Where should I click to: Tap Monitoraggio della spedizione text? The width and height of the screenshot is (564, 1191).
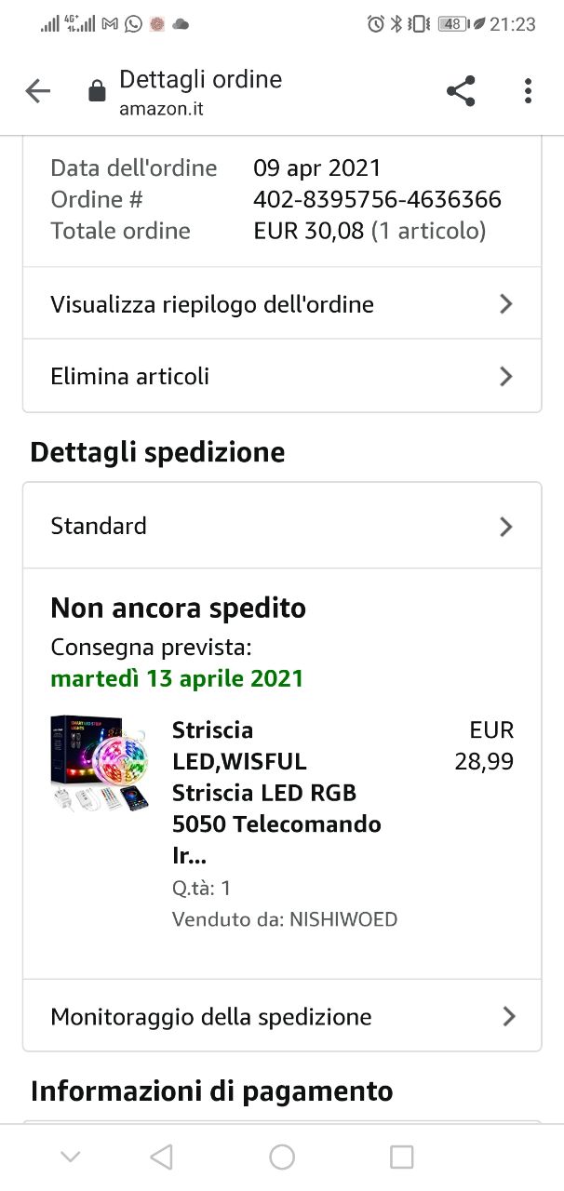click(211, 1017)
